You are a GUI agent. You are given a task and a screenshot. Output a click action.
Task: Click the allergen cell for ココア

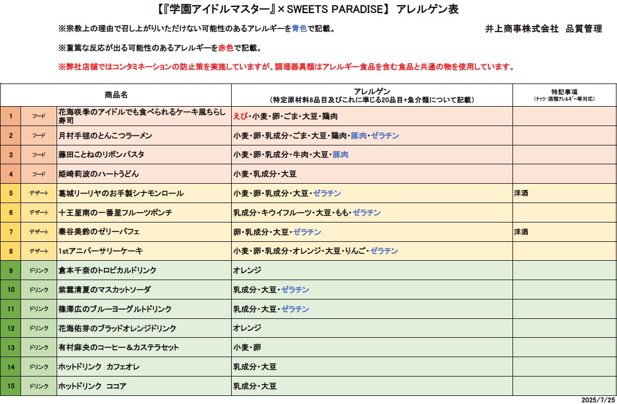click(x=372, y=386)
